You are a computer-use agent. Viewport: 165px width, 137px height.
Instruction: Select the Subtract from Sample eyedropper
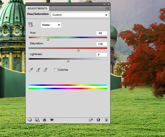pyautogui.click(x=45, y=70)
